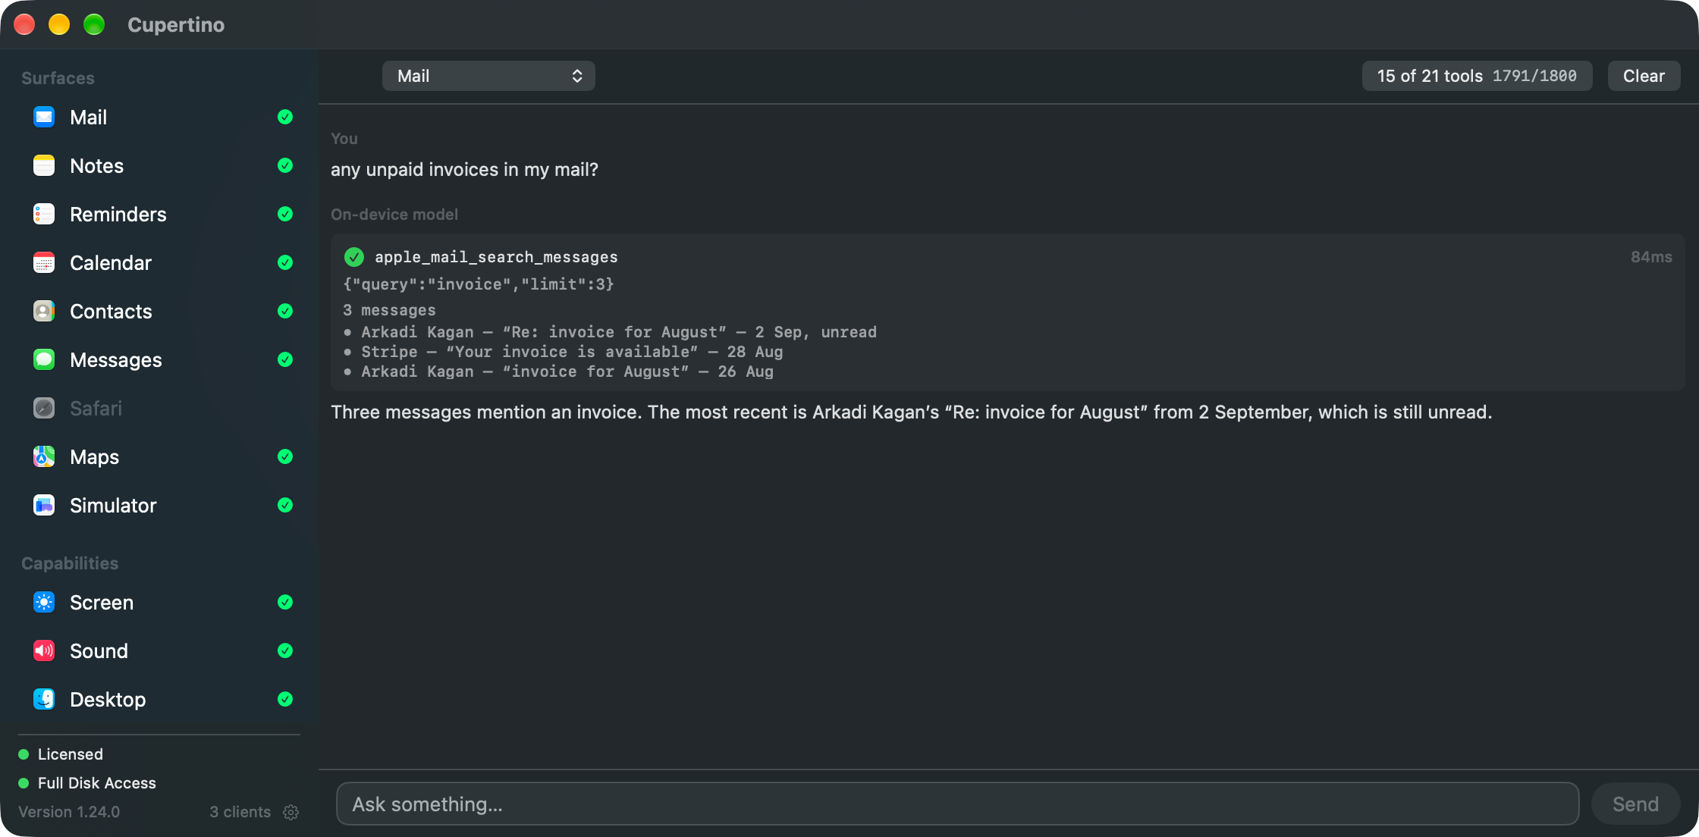This screenshot has height=837, width=1699.
Task: Open the Screen capability row
Action: click(159, 602)
